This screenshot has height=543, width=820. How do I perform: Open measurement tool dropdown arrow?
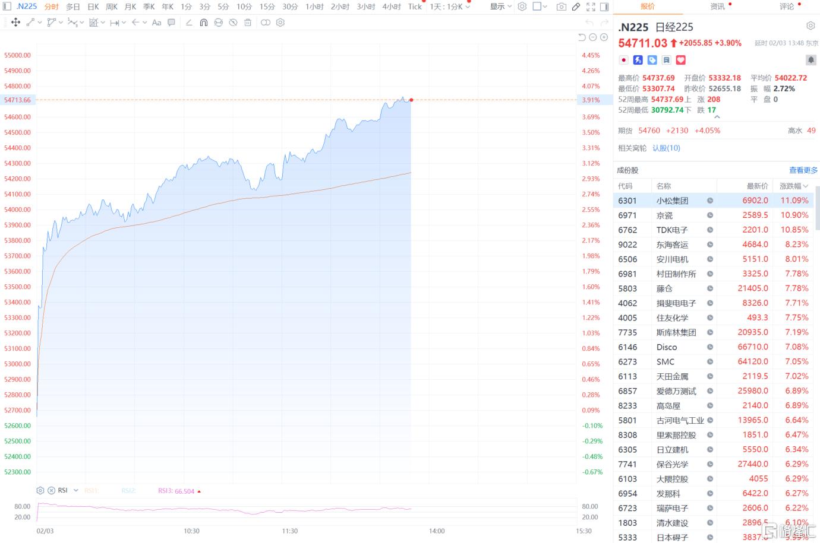pyautogui.click(x=103, y=23)
